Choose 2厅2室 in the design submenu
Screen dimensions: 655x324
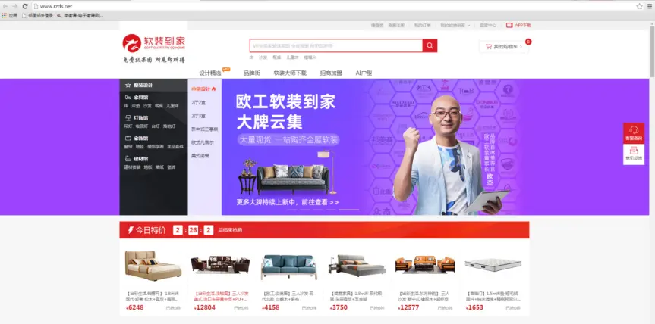point(198,102)
